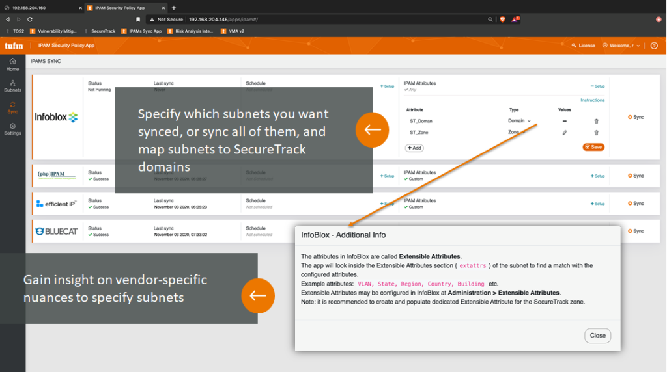Switch to the 192.168.204.160 browser tab

39,8
